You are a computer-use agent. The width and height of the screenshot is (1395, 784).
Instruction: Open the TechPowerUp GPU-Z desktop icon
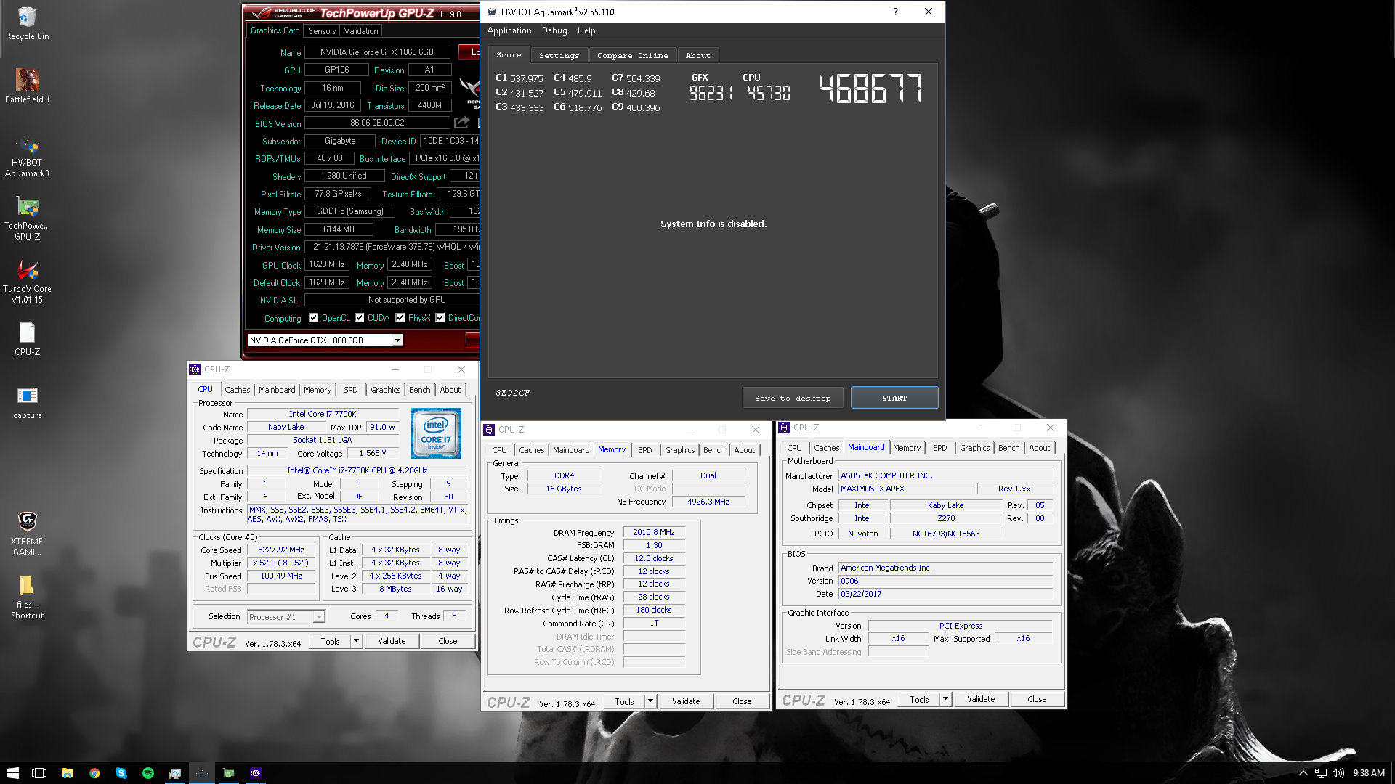pos(27,219)
